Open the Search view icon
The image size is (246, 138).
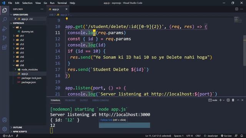(x=5, y=20)
